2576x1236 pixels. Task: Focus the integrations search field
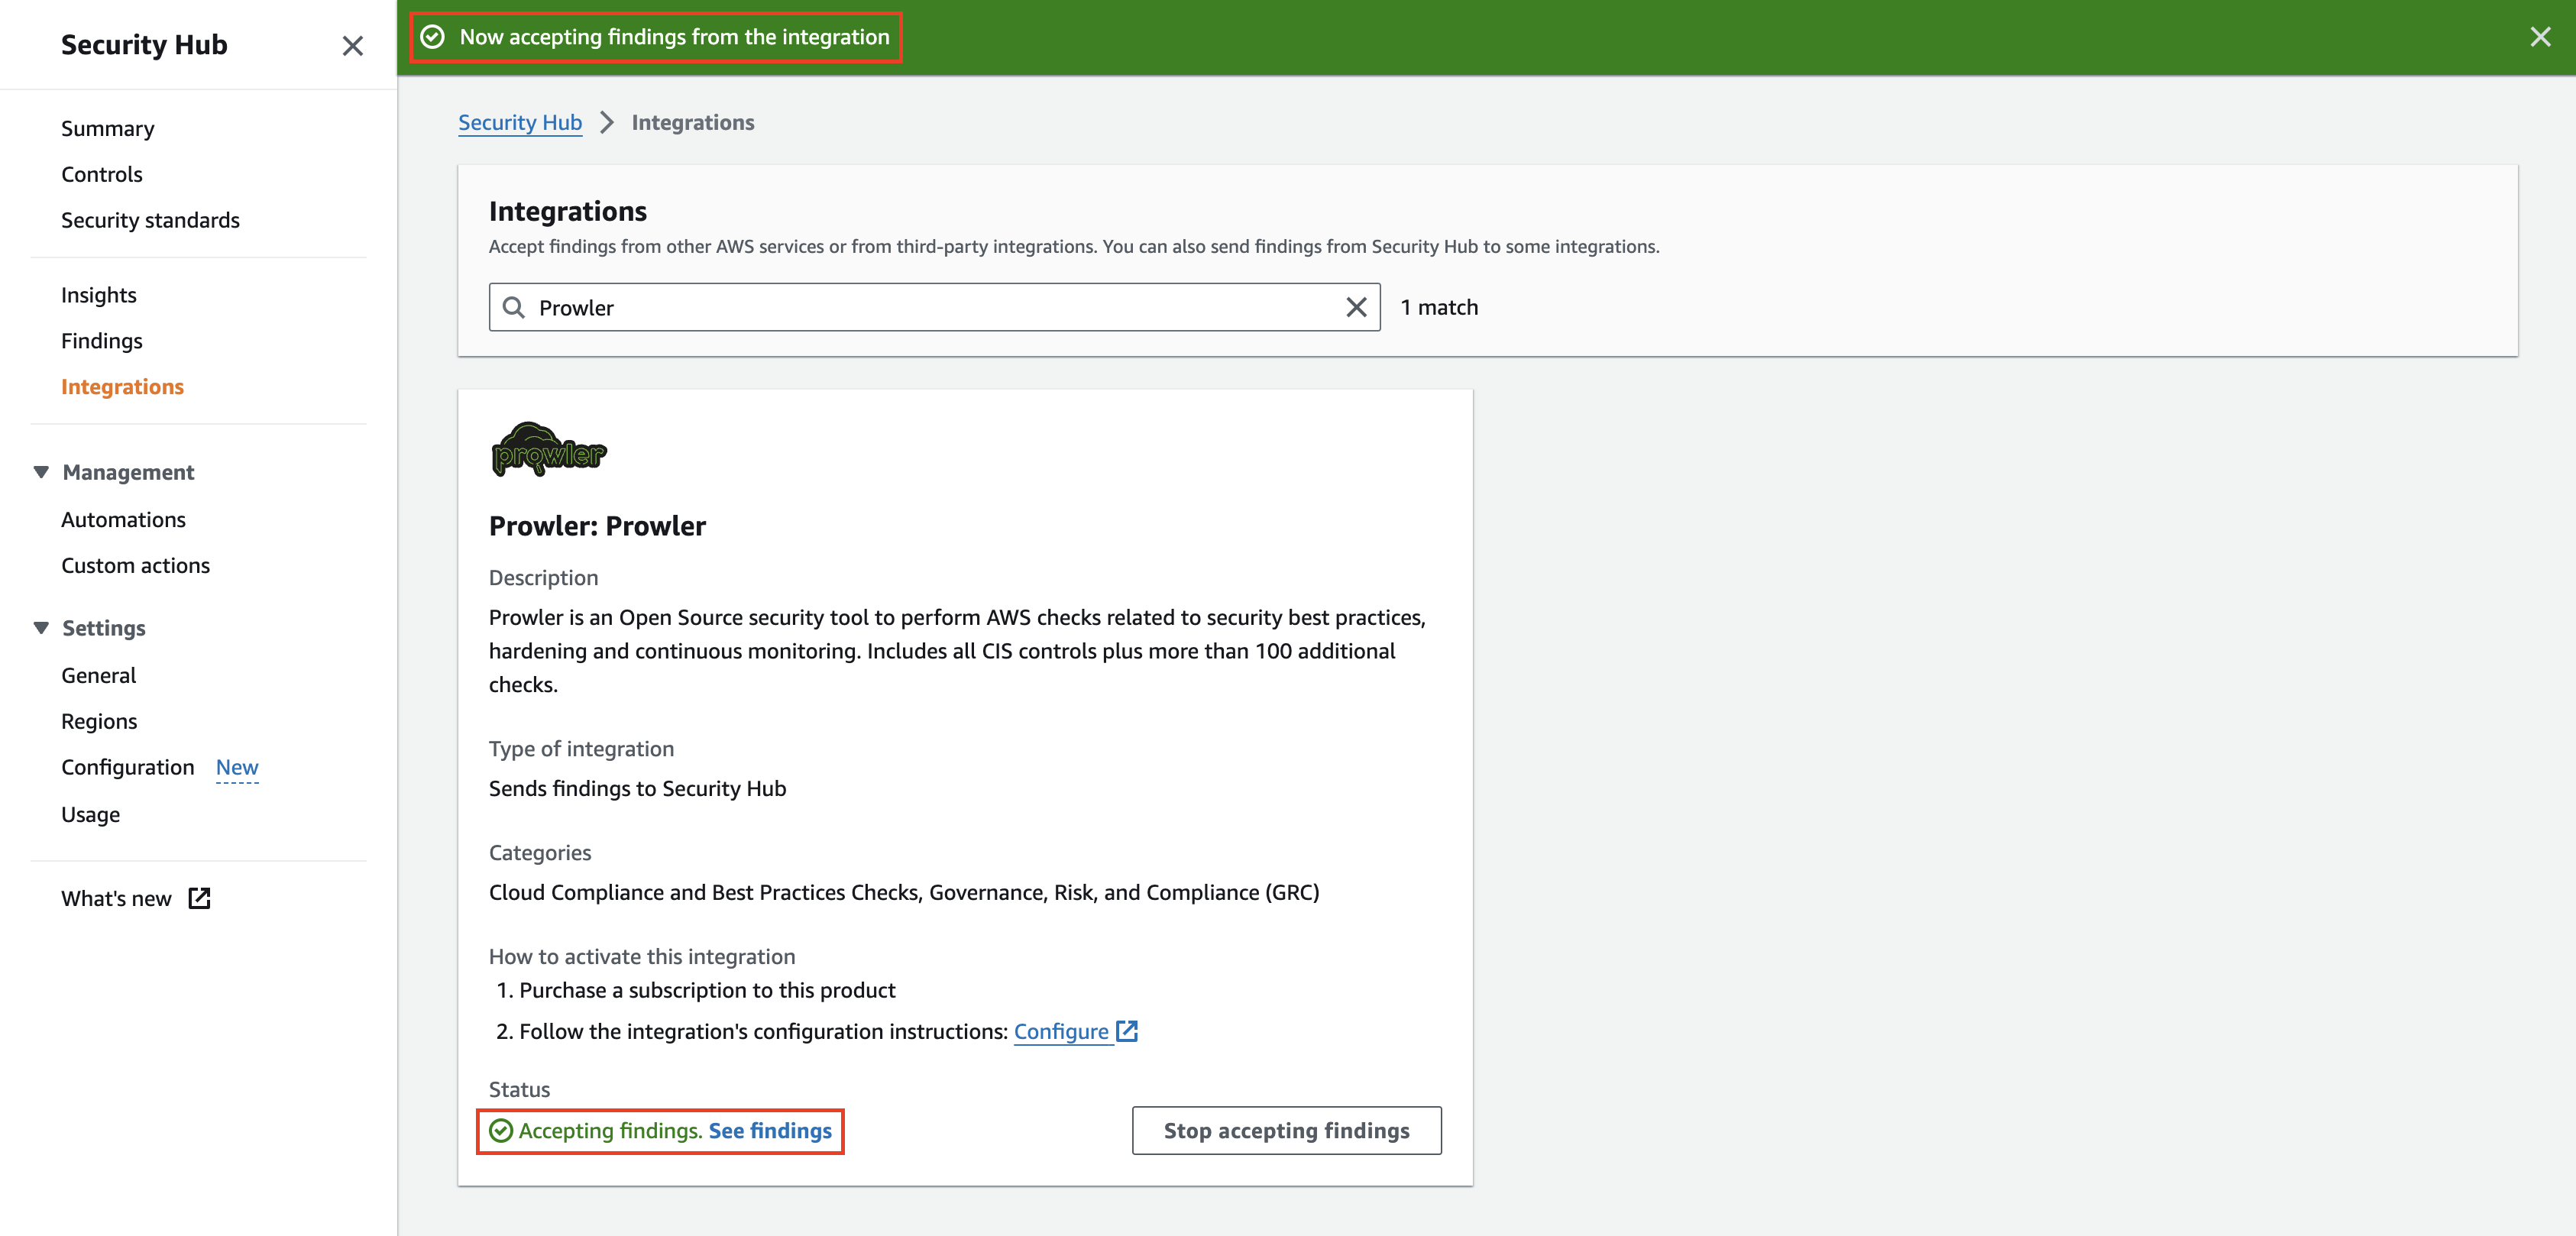[x=930, y=307]
